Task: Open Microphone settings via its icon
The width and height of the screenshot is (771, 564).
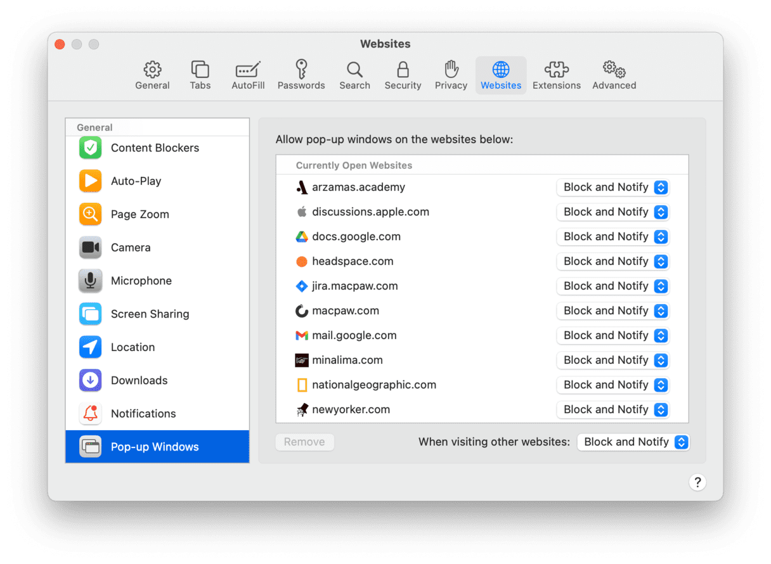Action: [89, 281]
